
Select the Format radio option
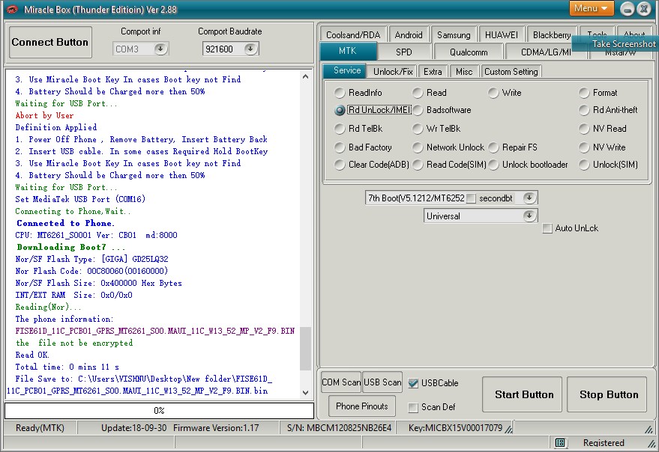click(x=584, y=92)
